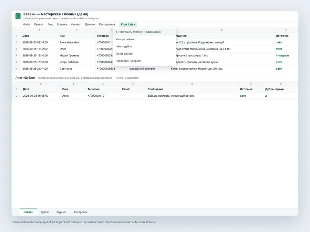Click сайт source in Дубли table
This screenshot has height=232, width=310.
pos(251,96)
